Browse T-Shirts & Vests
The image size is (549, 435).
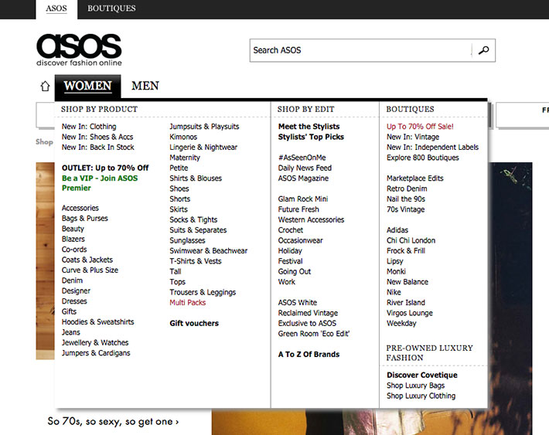(196, 261)
